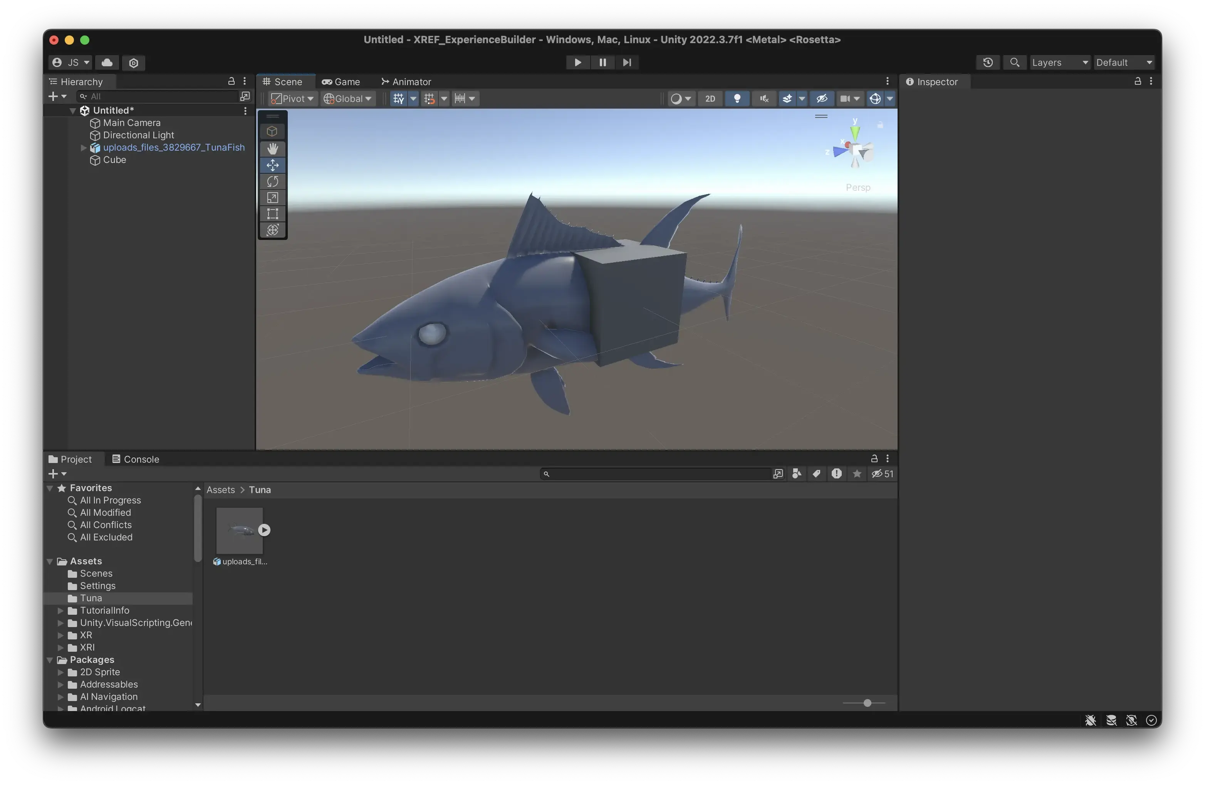Select the Scale tool
This screenshot has width=1205, height=785.
click(x=272, y=197)
